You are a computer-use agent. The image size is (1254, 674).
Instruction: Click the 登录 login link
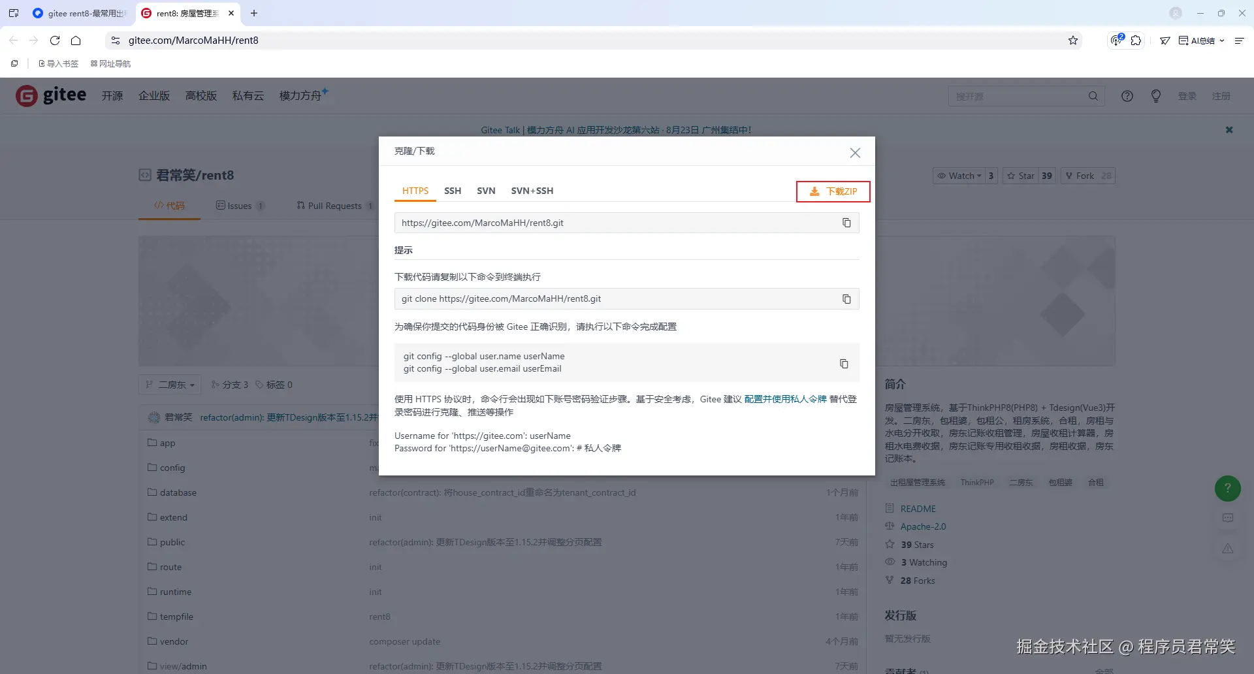tap(1187, 96)
